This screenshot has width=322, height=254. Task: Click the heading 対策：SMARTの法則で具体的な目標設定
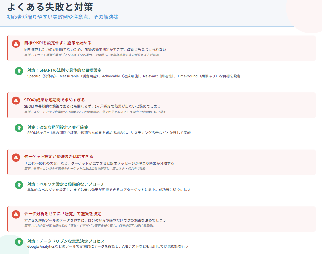(64, 70)
